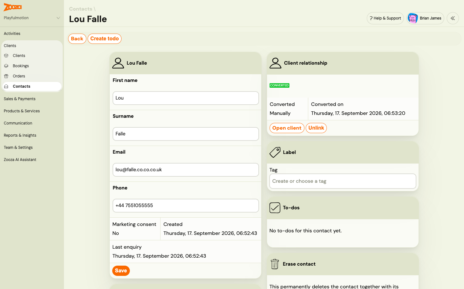Click the Label tag icon
The image size is (464, 289).
point(275,152)
